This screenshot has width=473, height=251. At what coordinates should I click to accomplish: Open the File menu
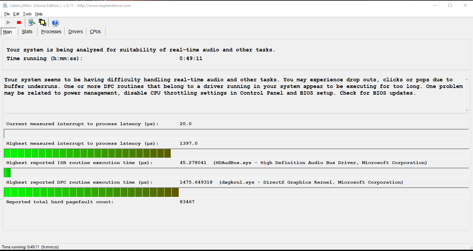click(7, 14)
